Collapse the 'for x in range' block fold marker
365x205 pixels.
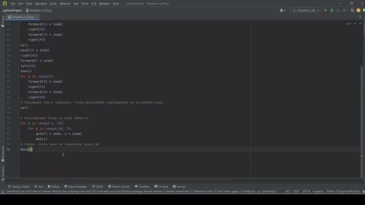[19, 123]
